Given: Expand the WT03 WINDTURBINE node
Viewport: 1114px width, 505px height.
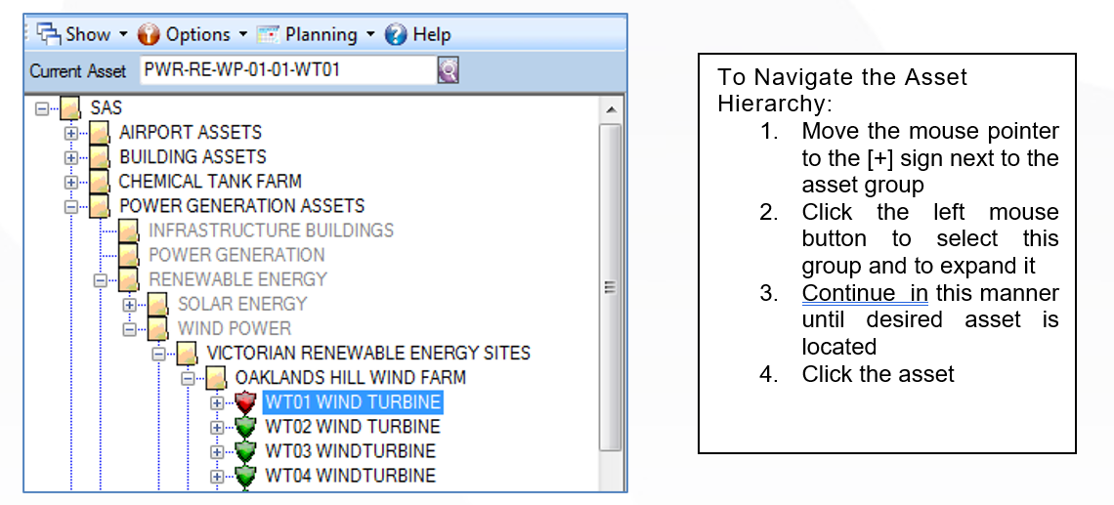Looking at the screenshot, I should click(x=217, y=451).
